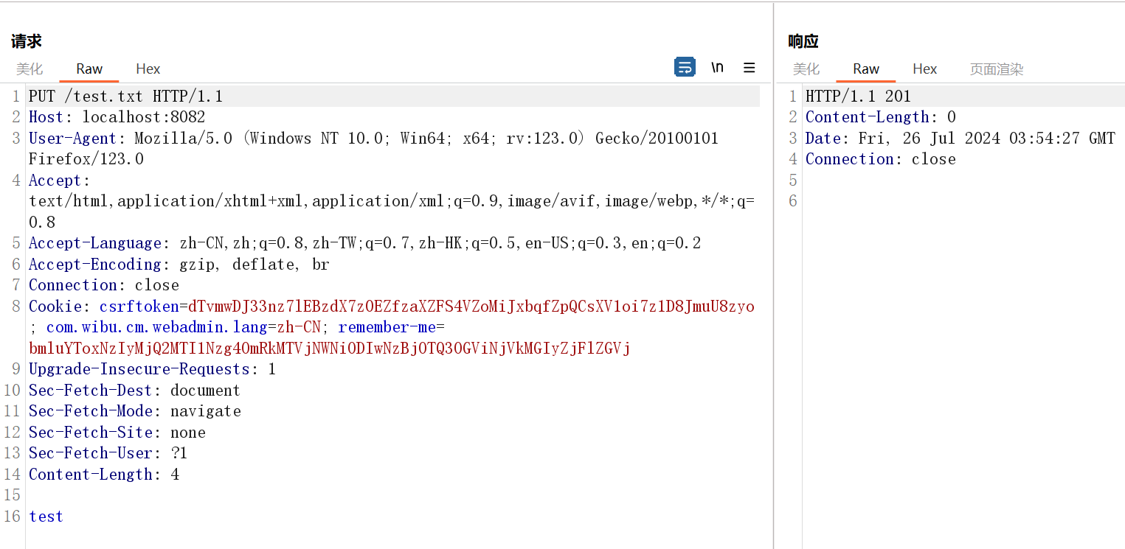Switch response view to 美化 tab
This screenshot has height=549, width=1125.
click(x=806, y=69)
